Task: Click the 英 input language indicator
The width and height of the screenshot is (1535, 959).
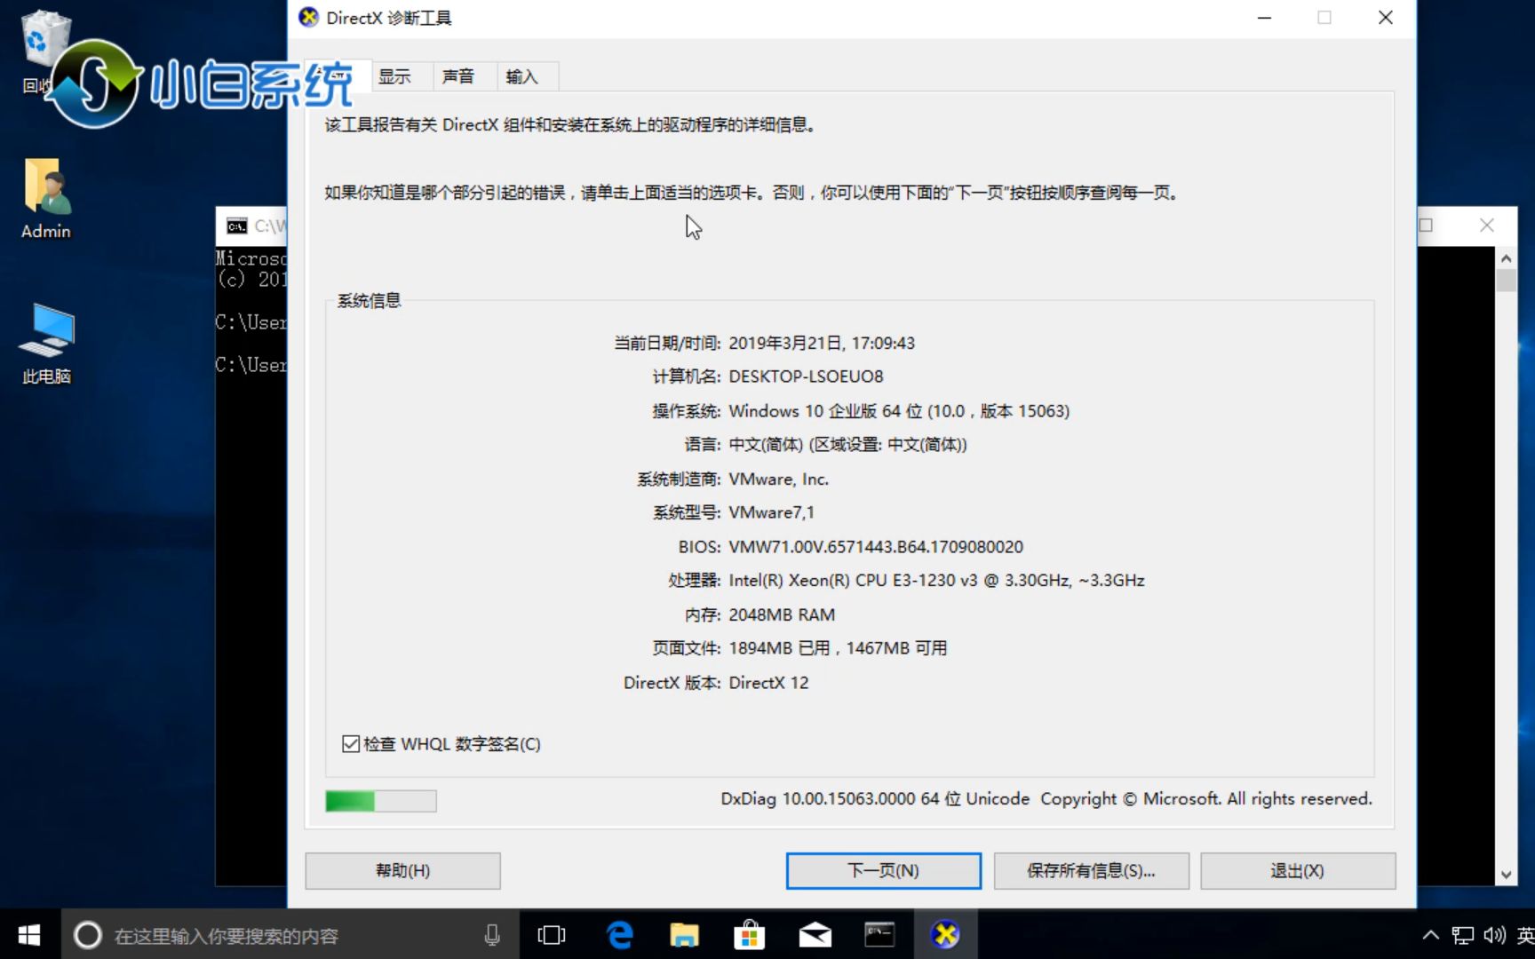Action: [x=1525, y=935]
